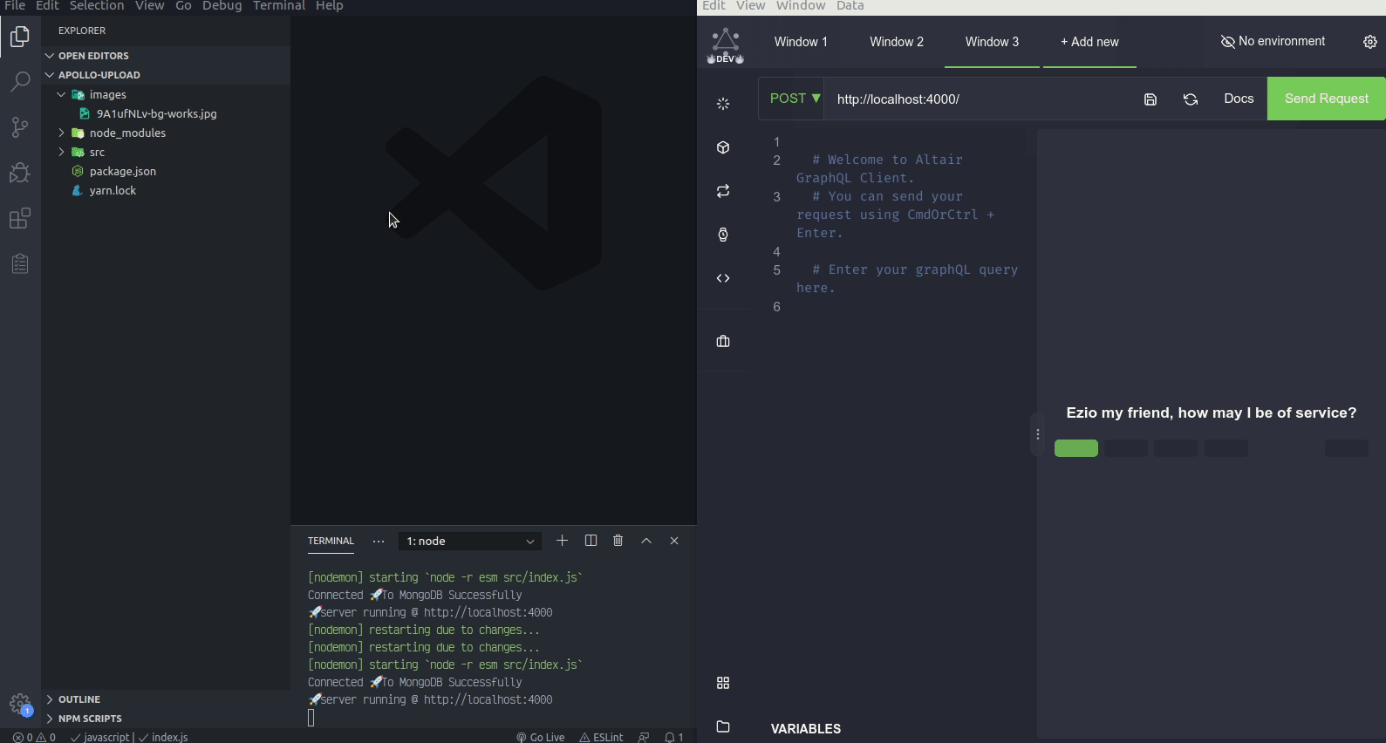
Task: Open the Debug view in activity bar
Action: click(19, 173)
